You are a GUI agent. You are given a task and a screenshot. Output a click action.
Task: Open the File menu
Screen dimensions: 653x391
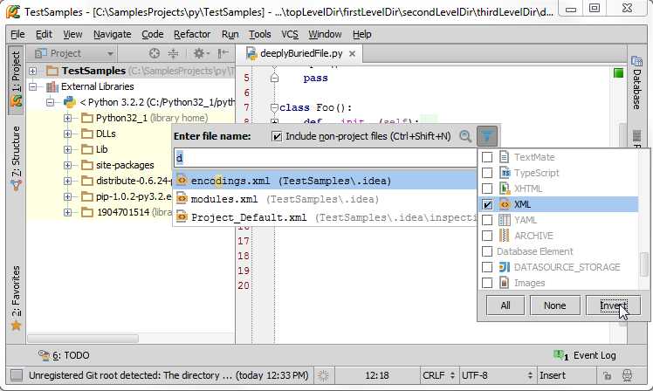tap(17, 34)
